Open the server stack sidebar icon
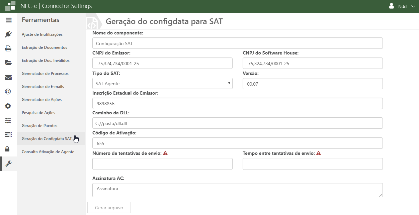419x215 pixels. pyautogui.click(x=9, y=134)
